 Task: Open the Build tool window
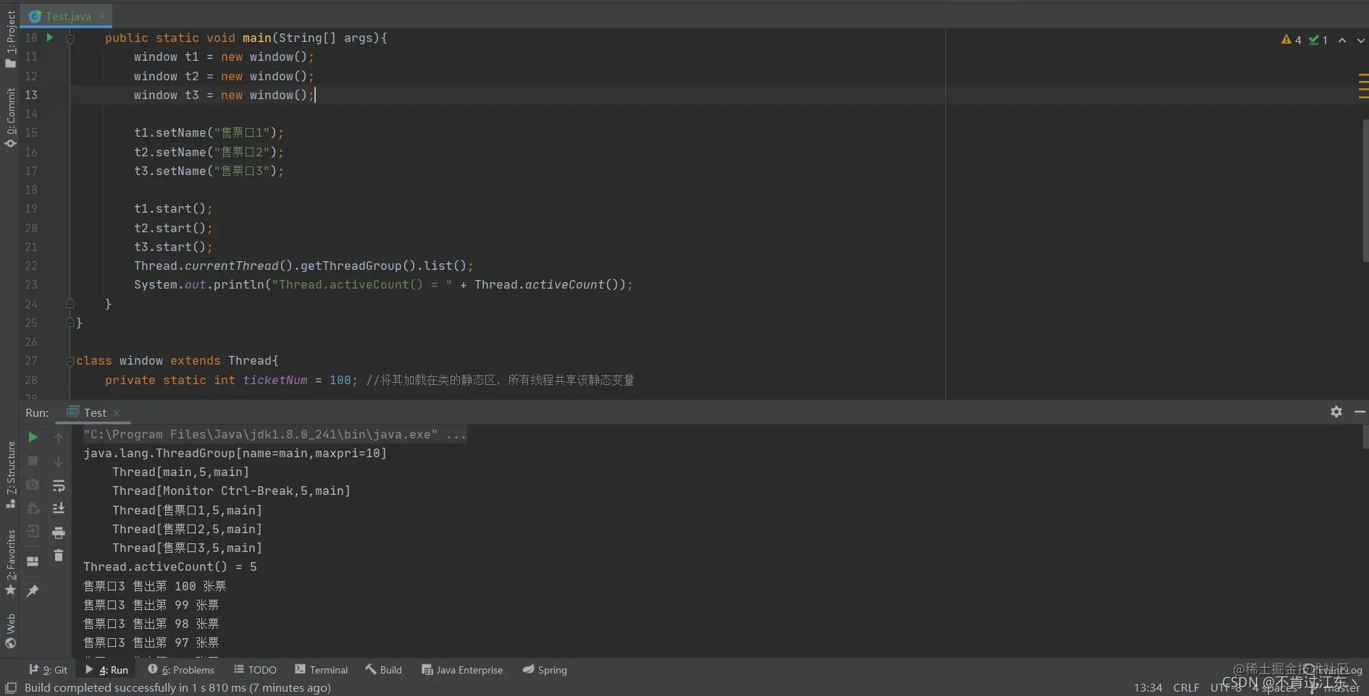click(383, 670)
